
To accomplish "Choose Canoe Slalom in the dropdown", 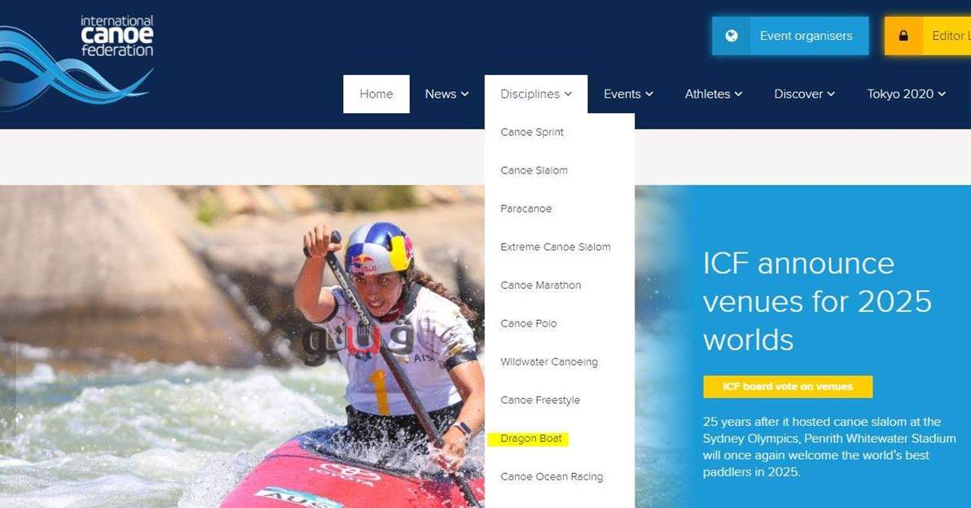I will (x=534, y=170).
